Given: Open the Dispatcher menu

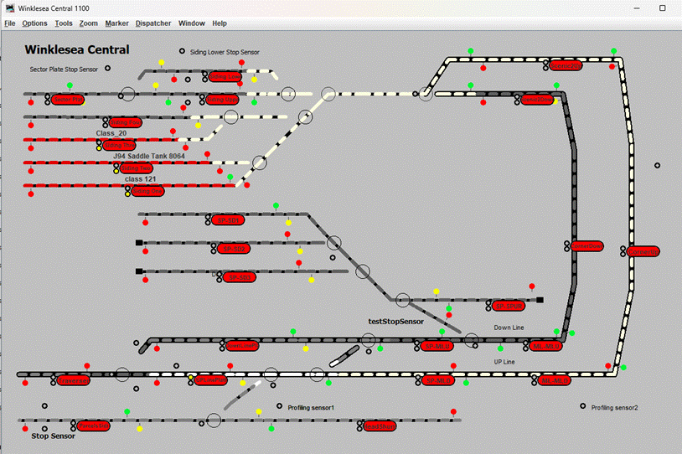Looking at the screenshot, I should [153, 23].
